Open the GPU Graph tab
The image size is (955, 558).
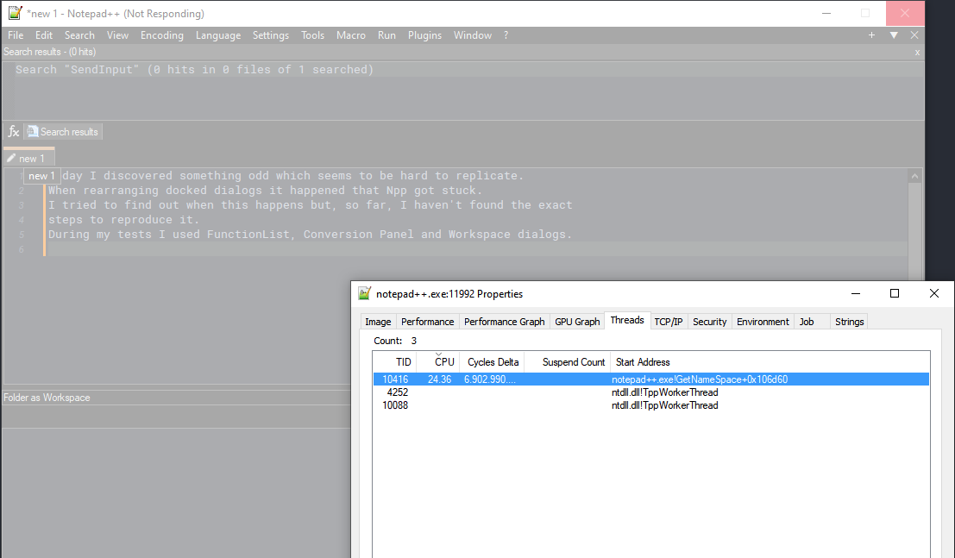(x=577, y=322)
